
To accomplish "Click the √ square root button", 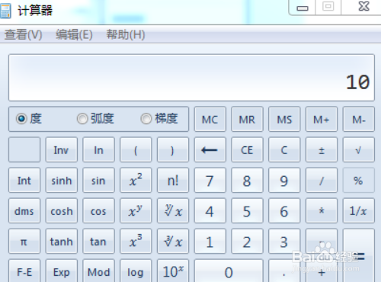I will click(x=359, y=150).
